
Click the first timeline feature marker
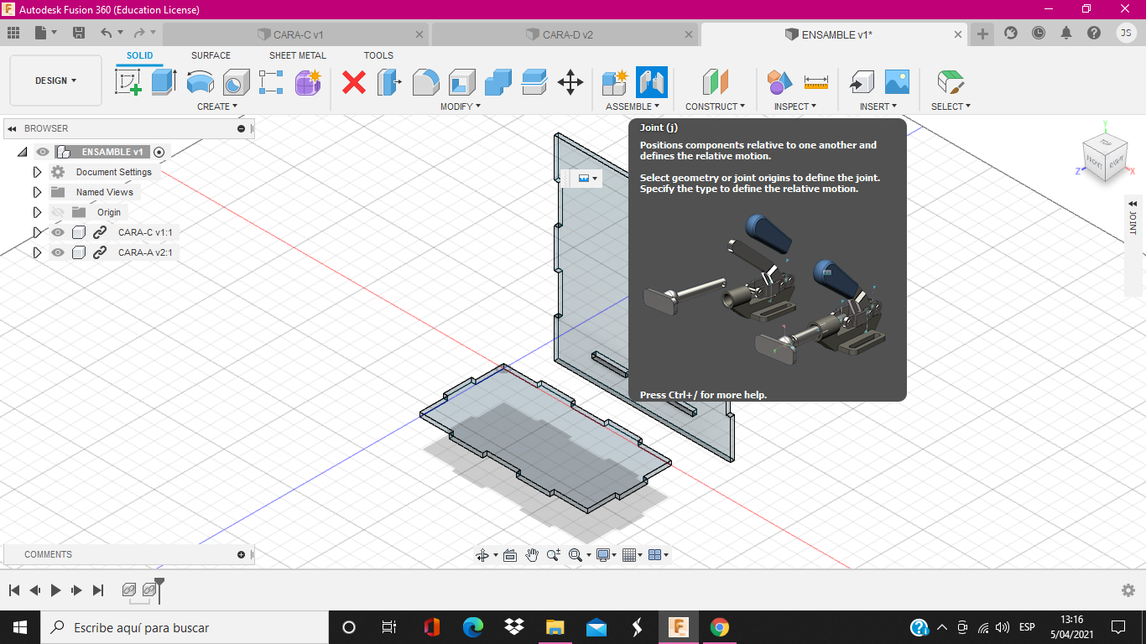tap(129, 590)
